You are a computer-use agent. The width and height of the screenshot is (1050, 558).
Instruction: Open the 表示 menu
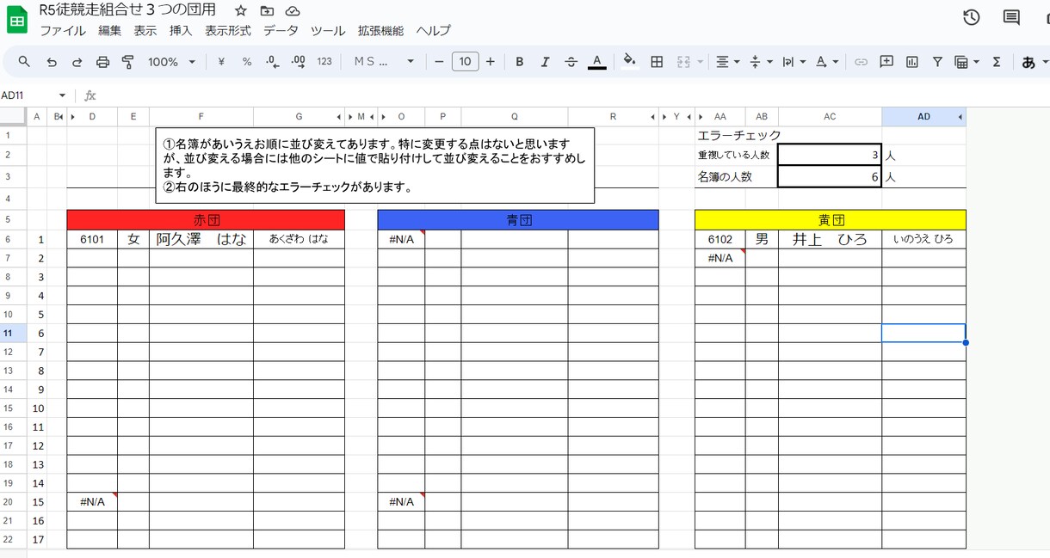pyautogui.click(x=145, y=31)
